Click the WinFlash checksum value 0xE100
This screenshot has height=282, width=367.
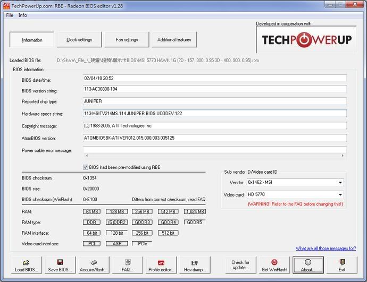pos(90,200)
